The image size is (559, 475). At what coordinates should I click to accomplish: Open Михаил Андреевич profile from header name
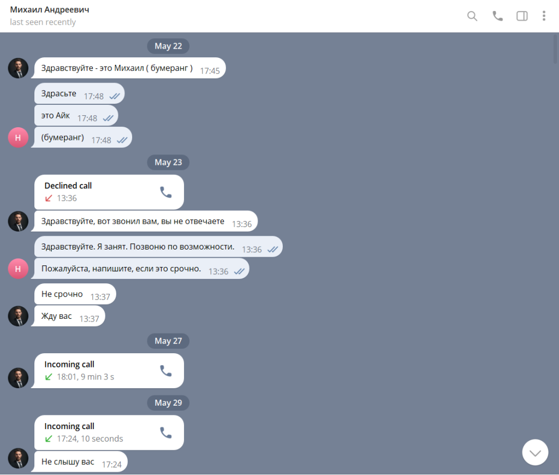tap(50, 10)
